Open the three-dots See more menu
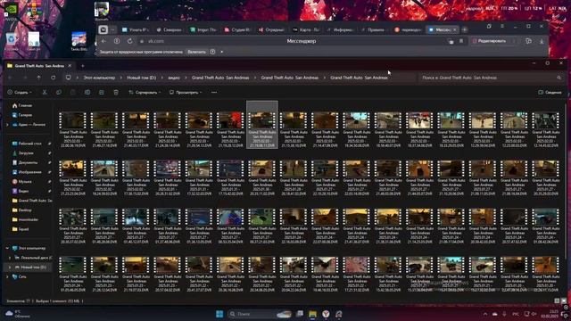Viewport: 571px width, 321px height. coord(214,93)
